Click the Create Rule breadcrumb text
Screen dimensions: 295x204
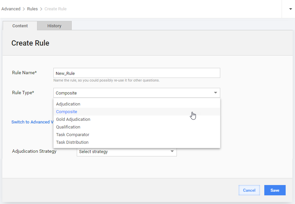click(x=55, y=9)
